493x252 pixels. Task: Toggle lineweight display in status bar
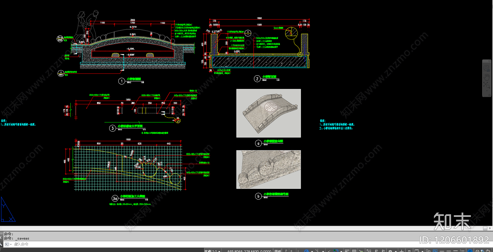347,251
